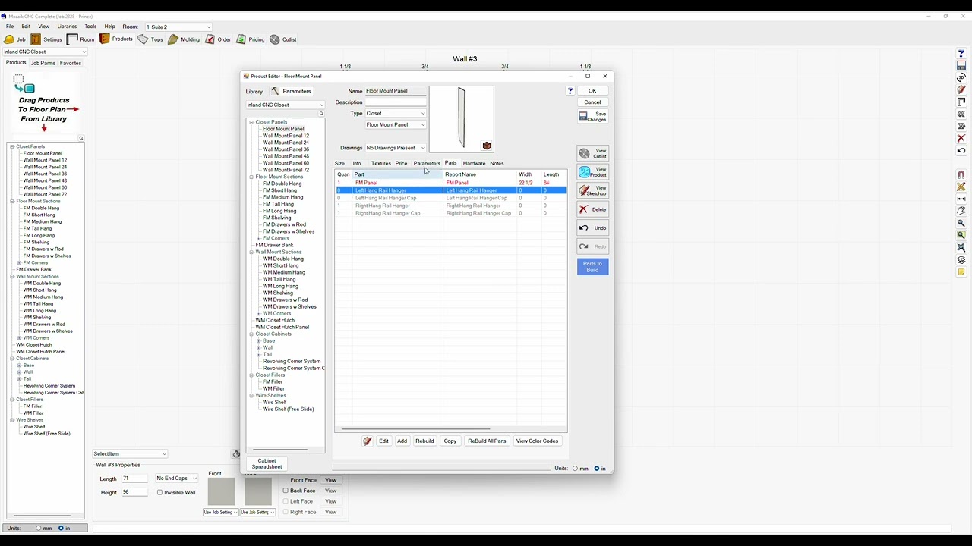Enable the Invisible Wall checkbox
The width and height of the screenshot is (972, 546).
(160, 493)
